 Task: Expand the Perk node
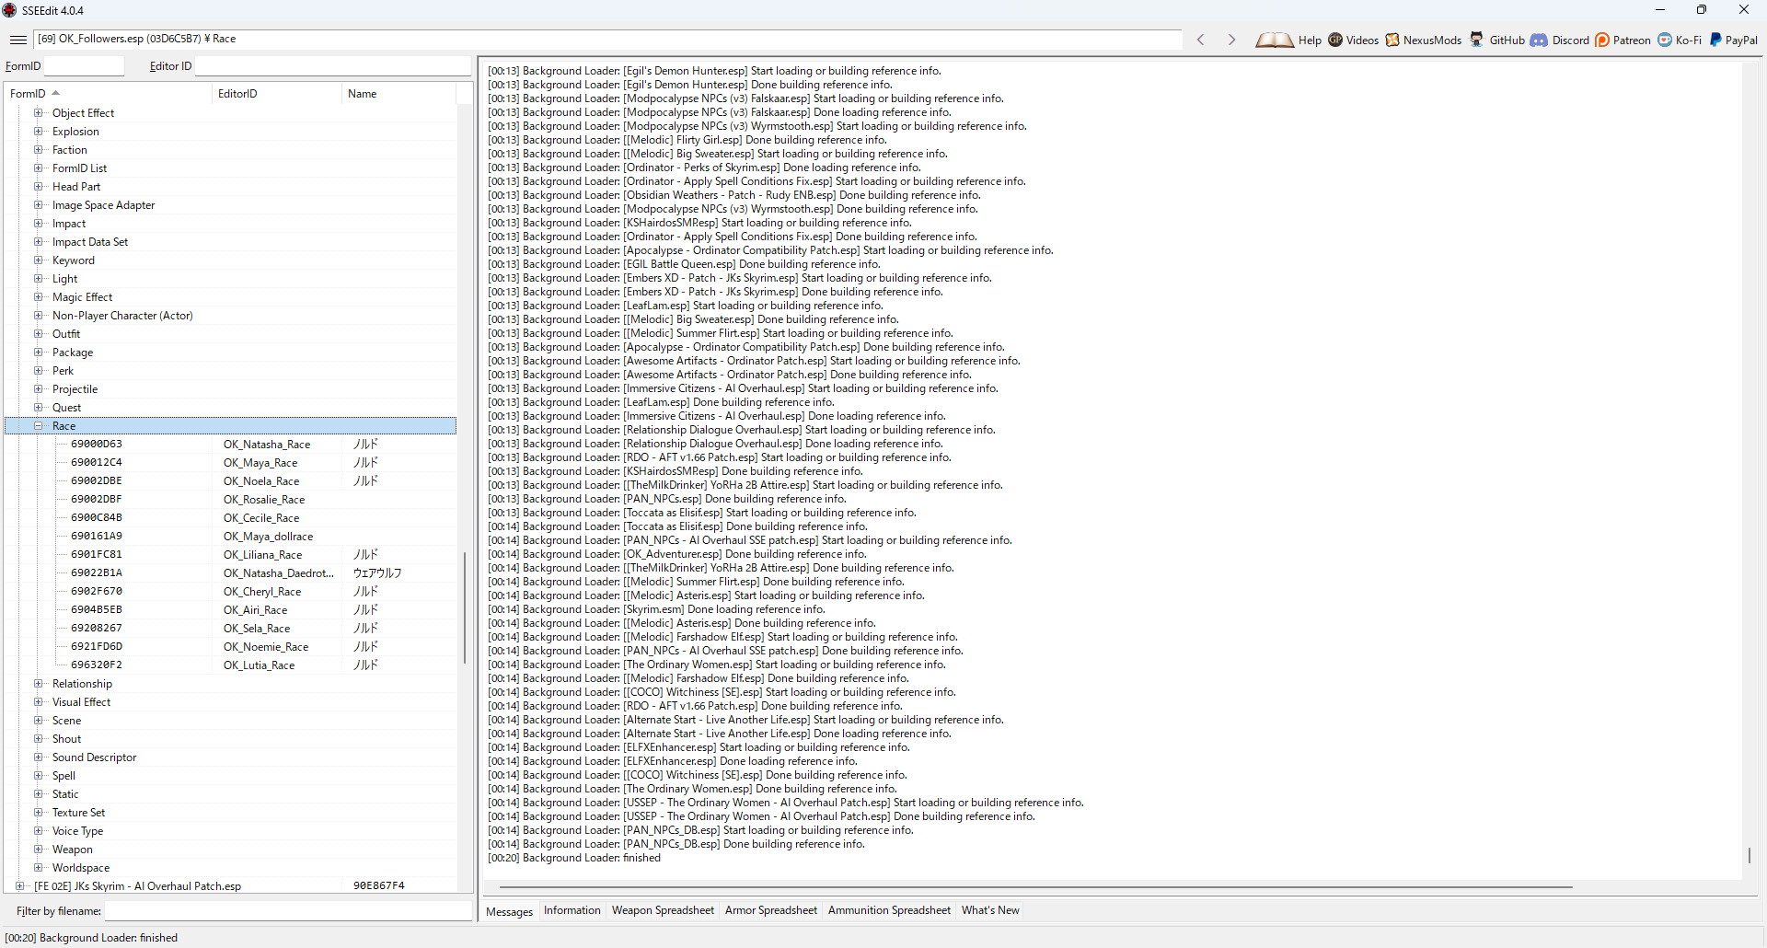(39, 370)
